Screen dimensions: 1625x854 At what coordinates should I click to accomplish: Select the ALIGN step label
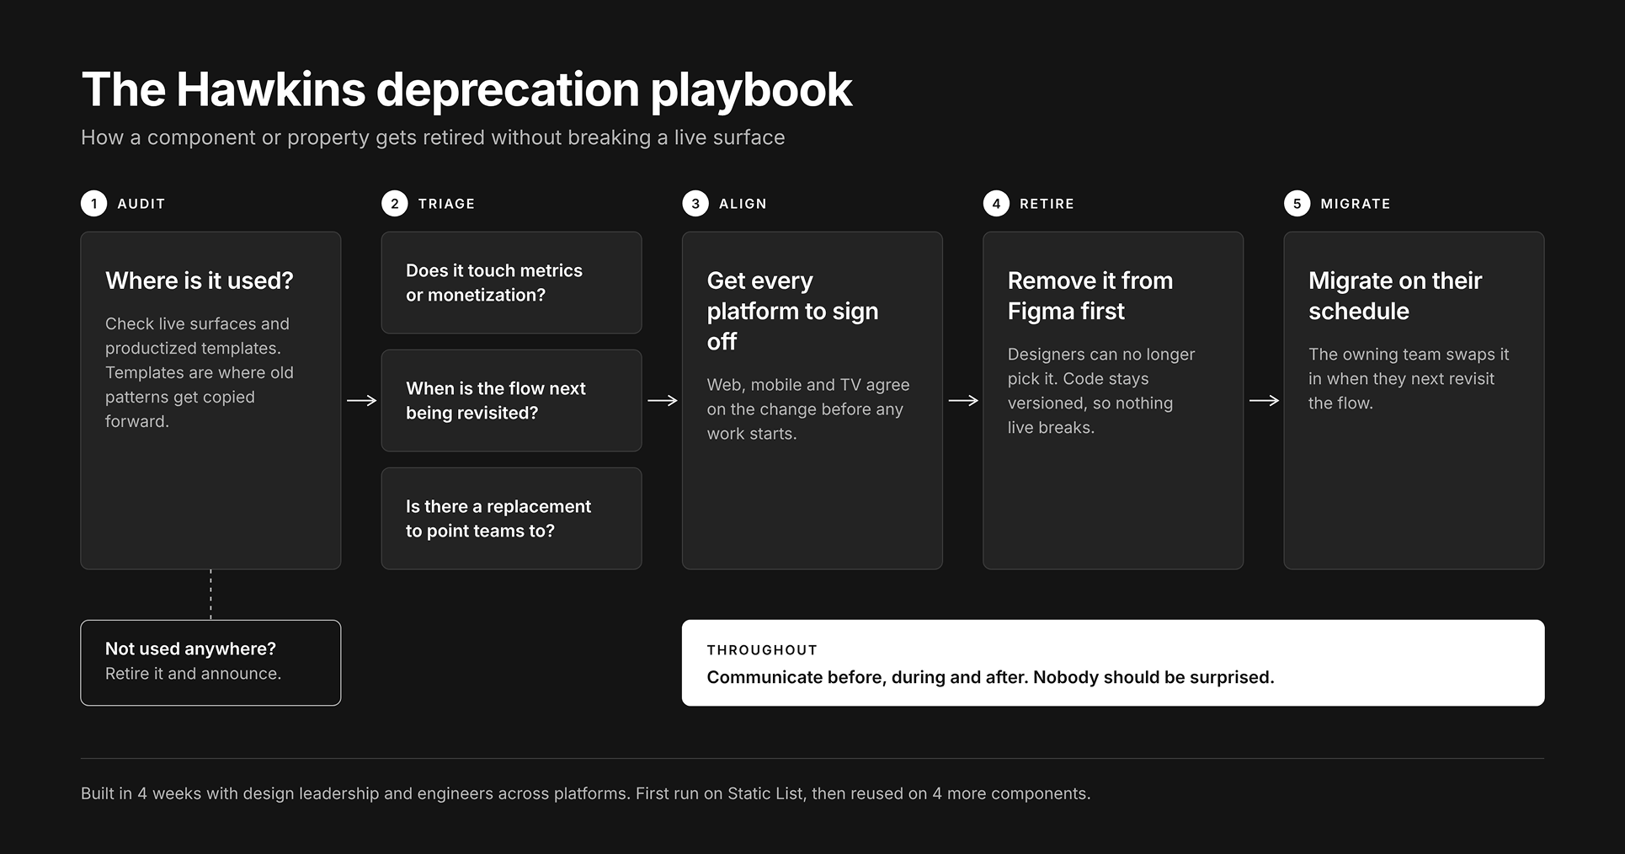pos(743,204)
